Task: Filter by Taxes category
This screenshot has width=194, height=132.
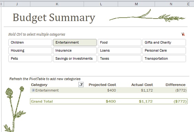Action: point(119,59)
